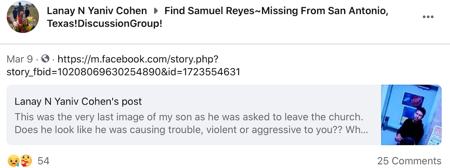Click the care hug reaction emoji
The height and width of the screenshot is (168, 450).
point(26,161)
